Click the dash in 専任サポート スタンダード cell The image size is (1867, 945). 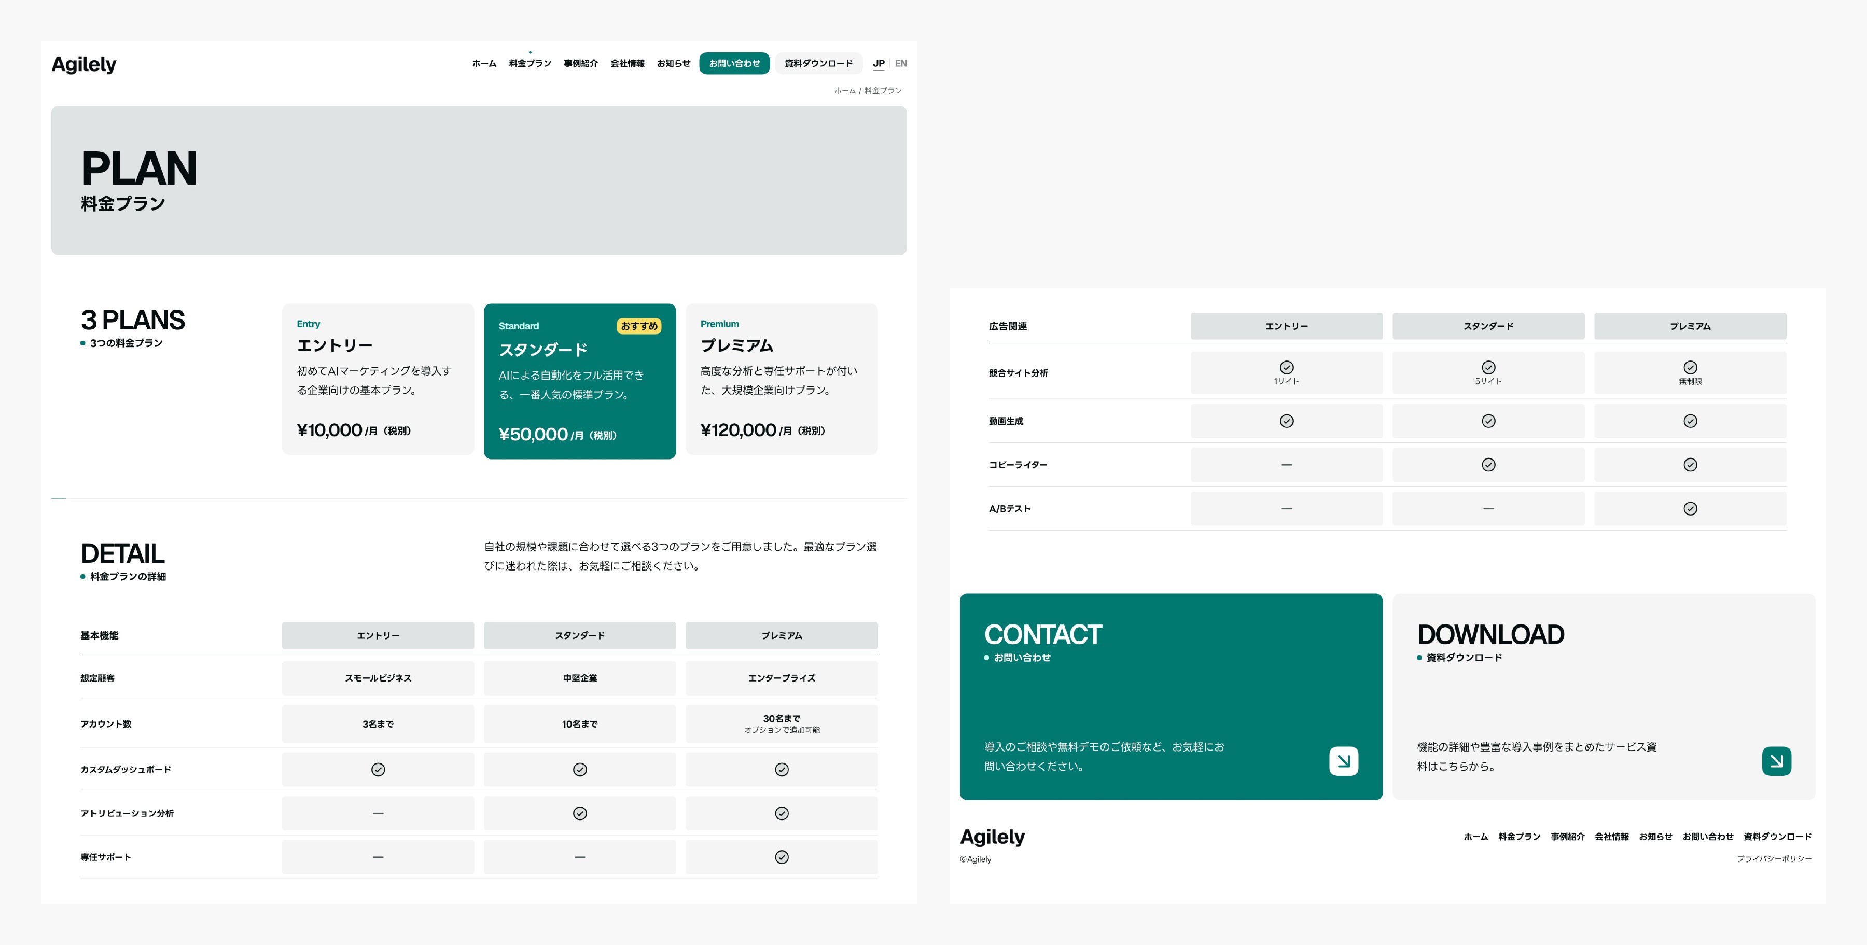point(580,857)
